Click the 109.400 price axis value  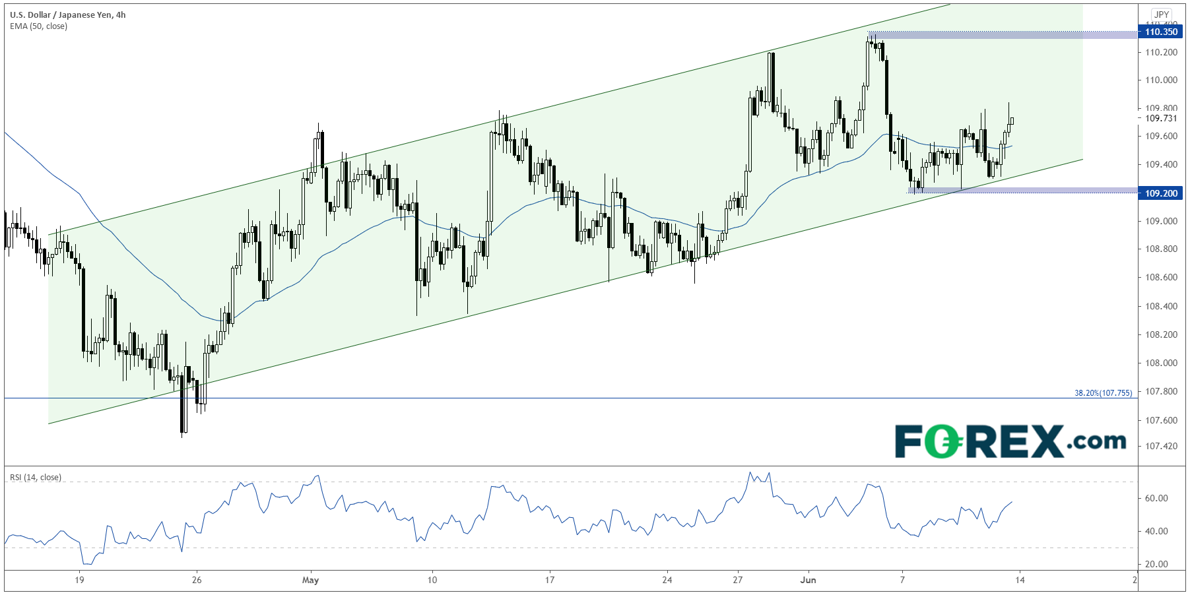(x=1161, y=165)
